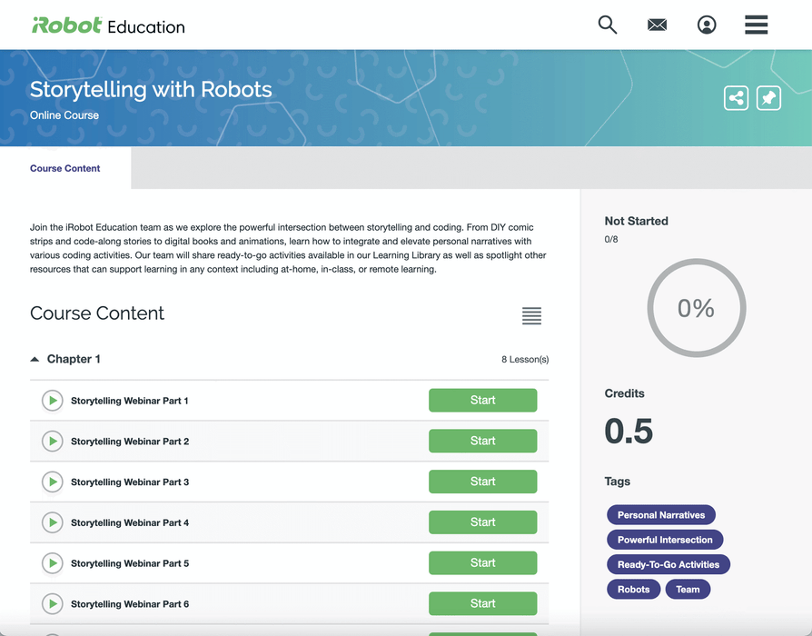
Task: Start Storytelling Webinar Part 5
Action: (x=482, y=562)
